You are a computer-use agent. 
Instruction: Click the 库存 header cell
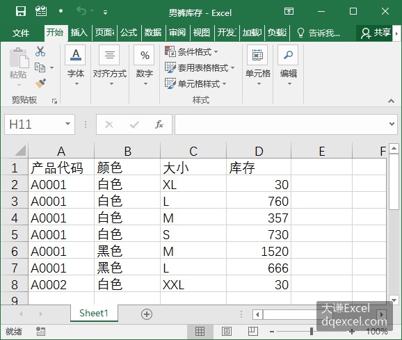coord(259,168)
